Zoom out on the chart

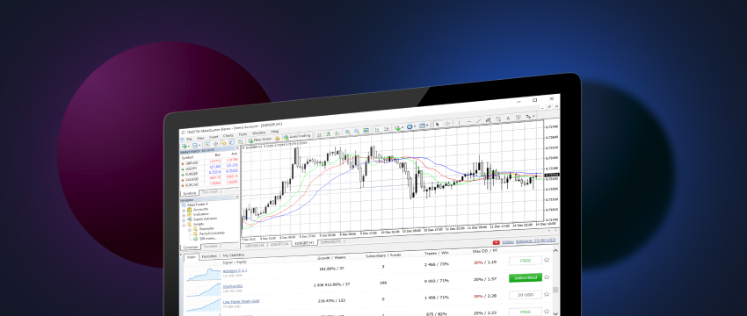click(x=357, y=132)
